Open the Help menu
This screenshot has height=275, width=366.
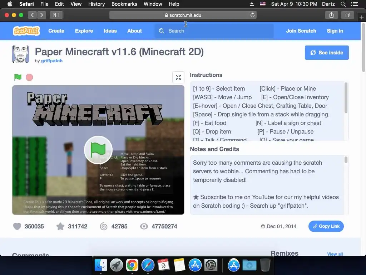(174, 4)
